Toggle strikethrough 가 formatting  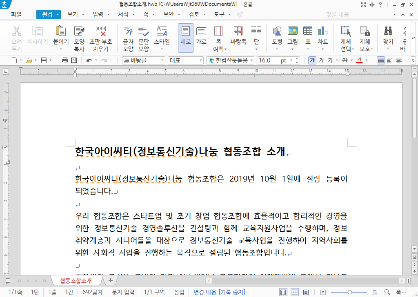pos(345,60)
